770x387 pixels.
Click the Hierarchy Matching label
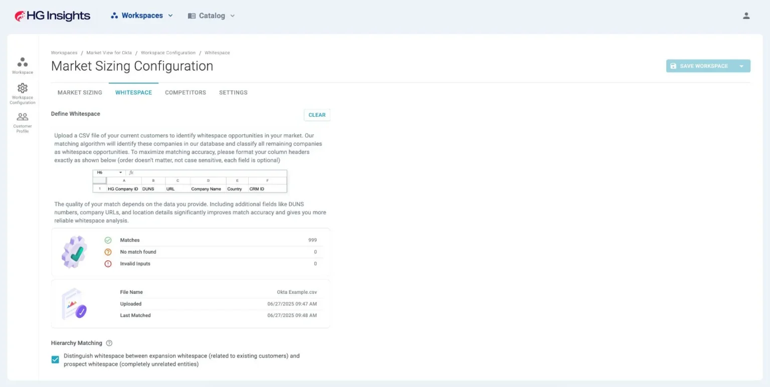point(77,343)
